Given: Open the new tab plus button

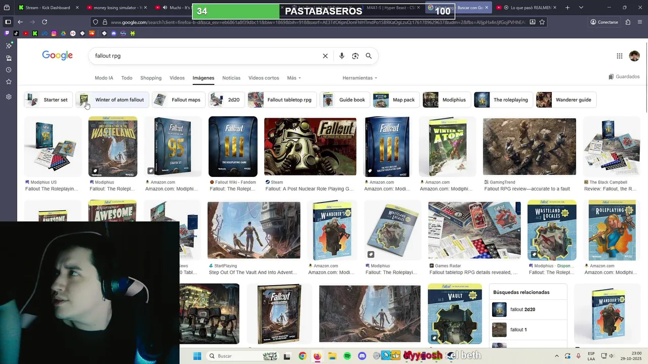Looking at the screenshot, I should click(x=567, y=8).
